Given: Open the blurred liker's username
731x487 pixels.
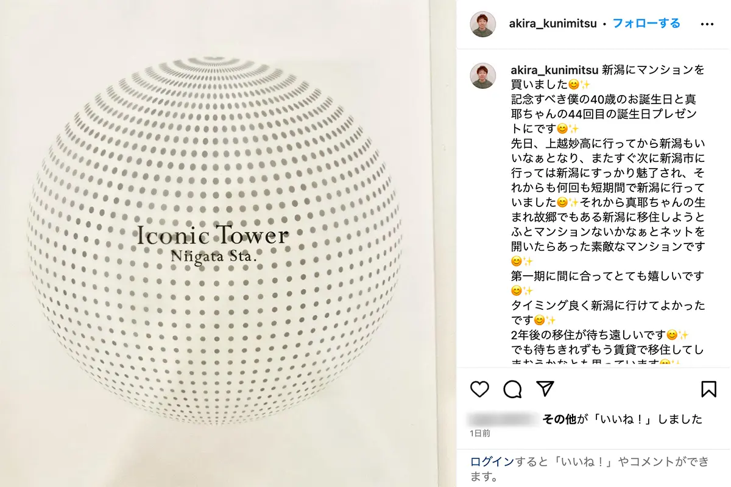Looking at the screenshot, I should (x=504, y=419).
